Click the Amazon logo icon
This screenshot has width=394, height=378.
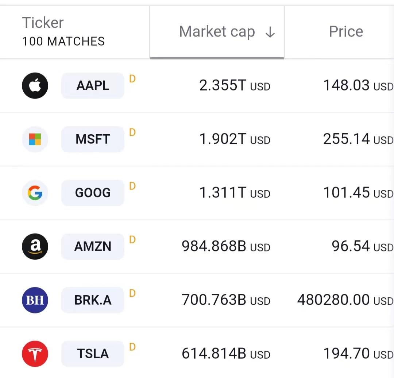(35, 246)
